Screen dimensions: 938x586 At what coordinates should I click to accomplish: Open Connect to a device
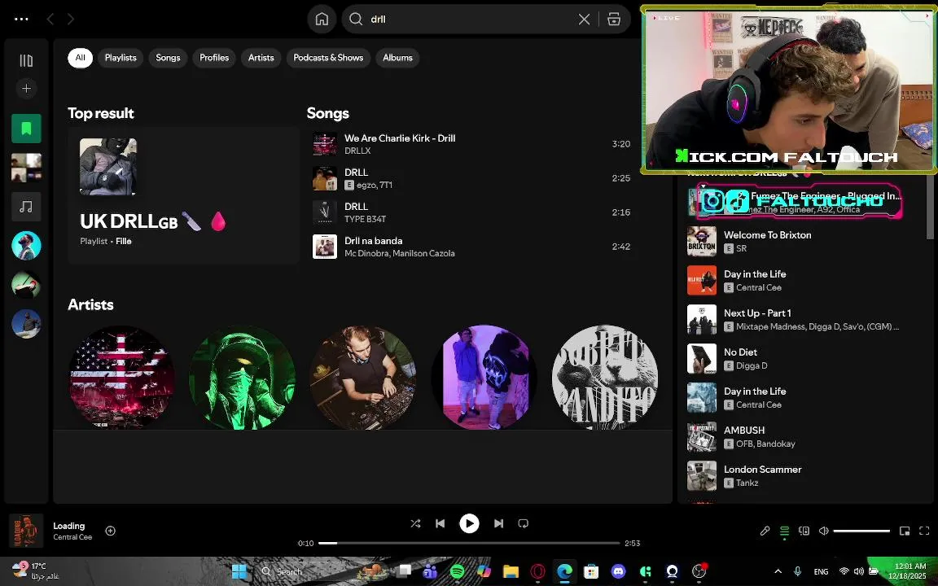[x=804, y=531]
